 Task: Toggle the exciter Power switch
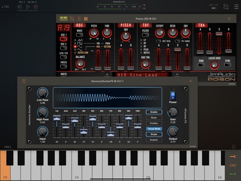tap(173, 96)
